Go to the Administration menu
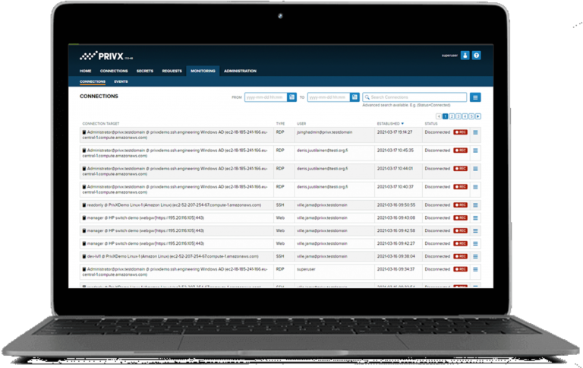 pos(240,71)
